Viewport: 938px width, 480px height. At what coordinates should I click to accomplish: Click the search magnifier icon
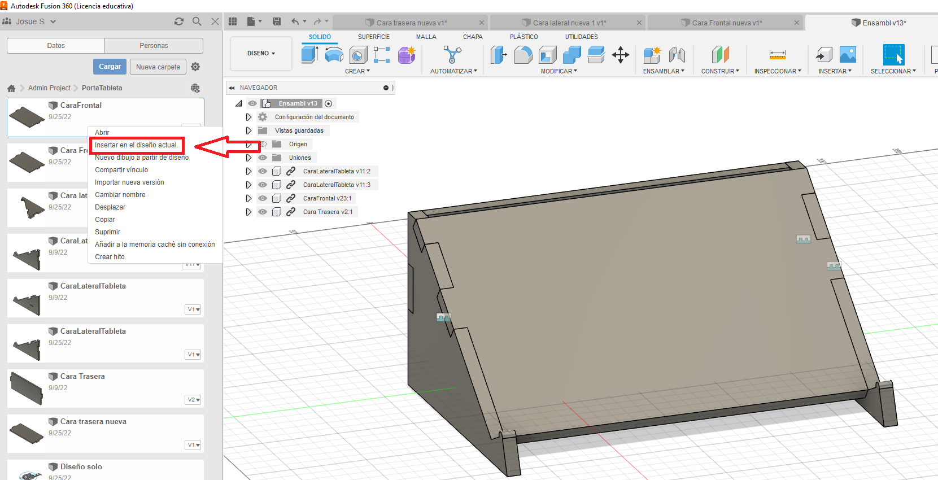pyautogui.click(x=197, y=21)
